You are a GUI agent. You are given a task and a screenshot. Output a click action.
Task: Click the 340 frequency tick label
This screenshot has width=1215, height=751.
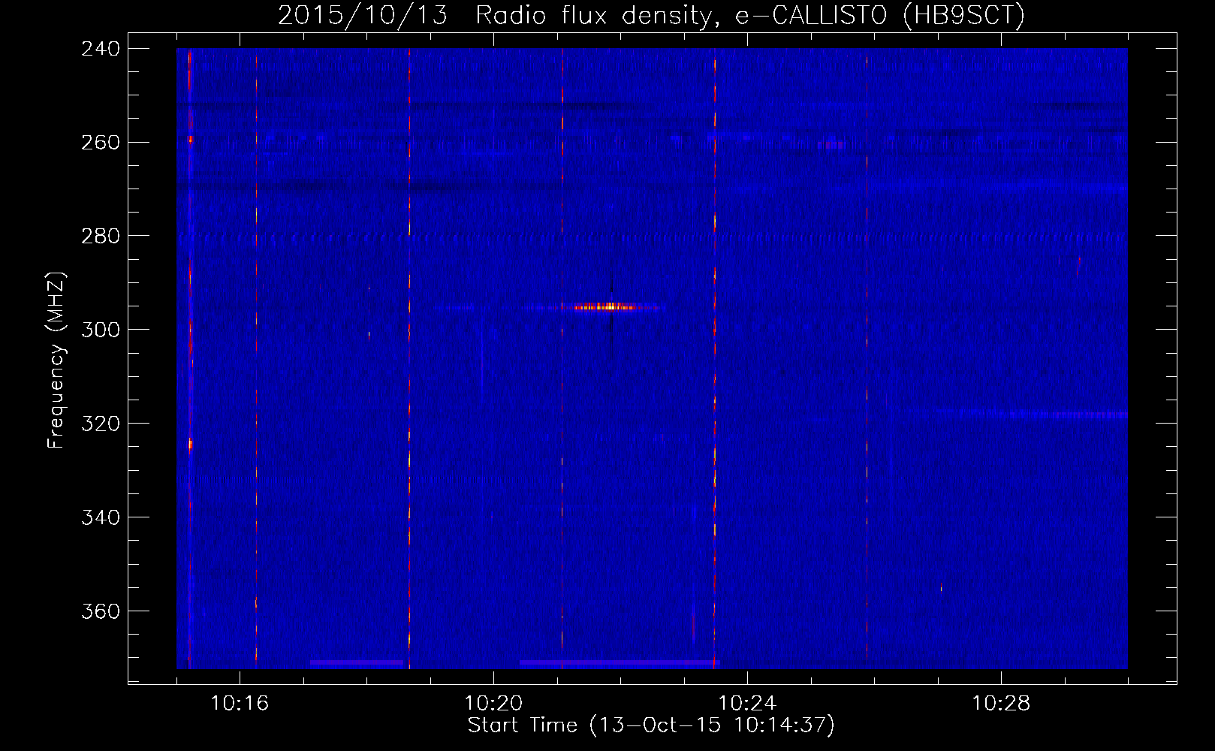point(101,518)
